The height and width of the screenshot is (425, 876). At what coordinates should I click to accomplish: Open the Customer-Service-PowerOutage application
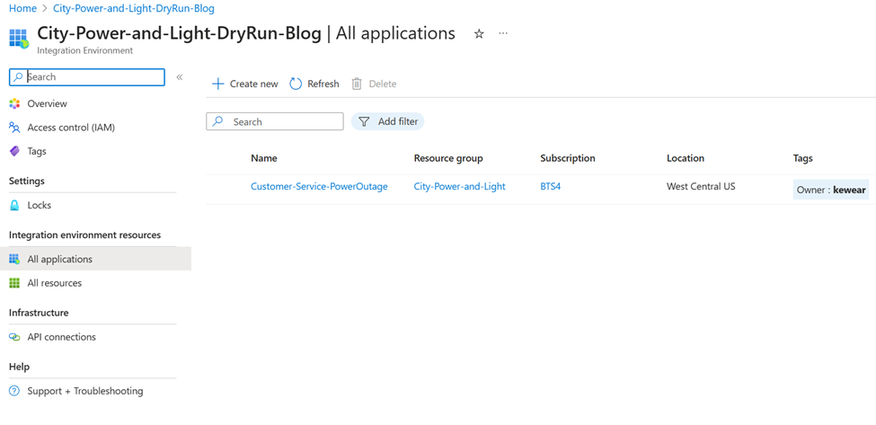click(319, 187)
